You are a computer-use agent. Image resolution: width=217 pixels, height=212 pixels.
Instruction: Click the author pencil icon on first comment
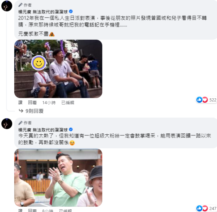click(20, 5)
